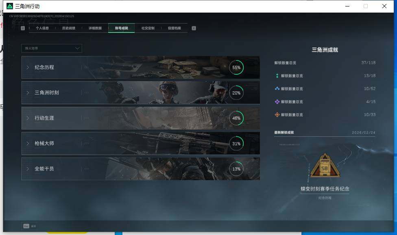Click the blue rarity icon beside 10/52

pyautogui.click(x=277, y=89)
